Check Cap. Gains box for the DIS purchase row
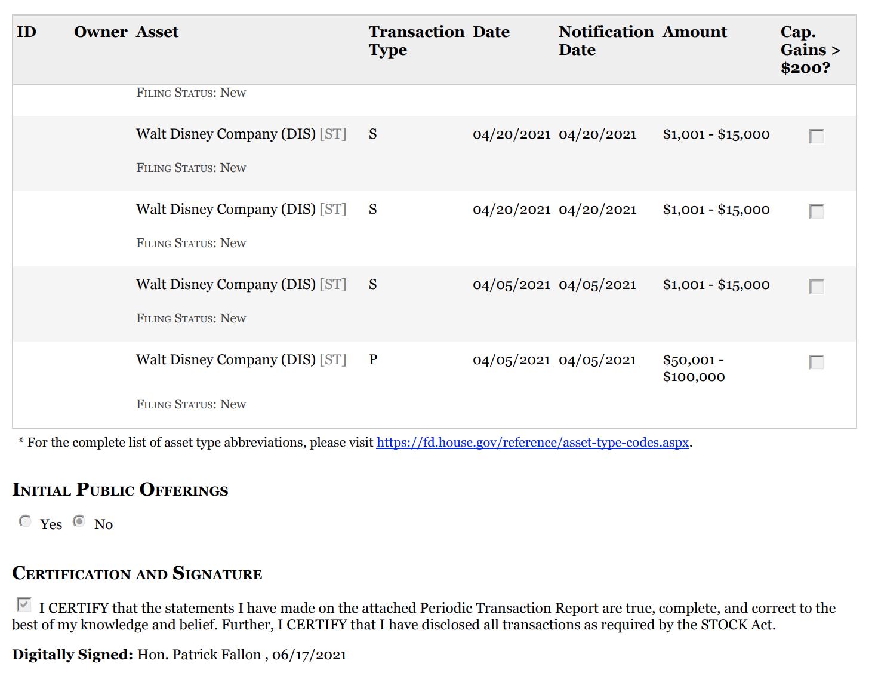The height and width of the screenshot is (676, 875). [x=816, y=362]
